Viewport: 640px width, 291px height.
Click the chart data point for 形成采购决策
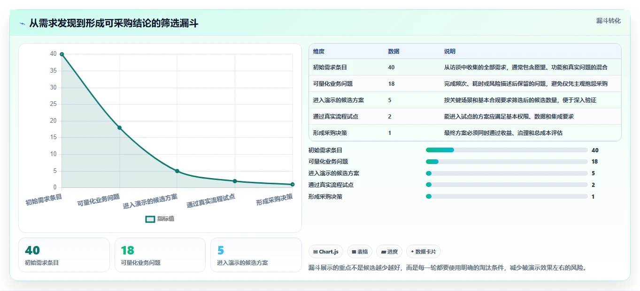292,184
